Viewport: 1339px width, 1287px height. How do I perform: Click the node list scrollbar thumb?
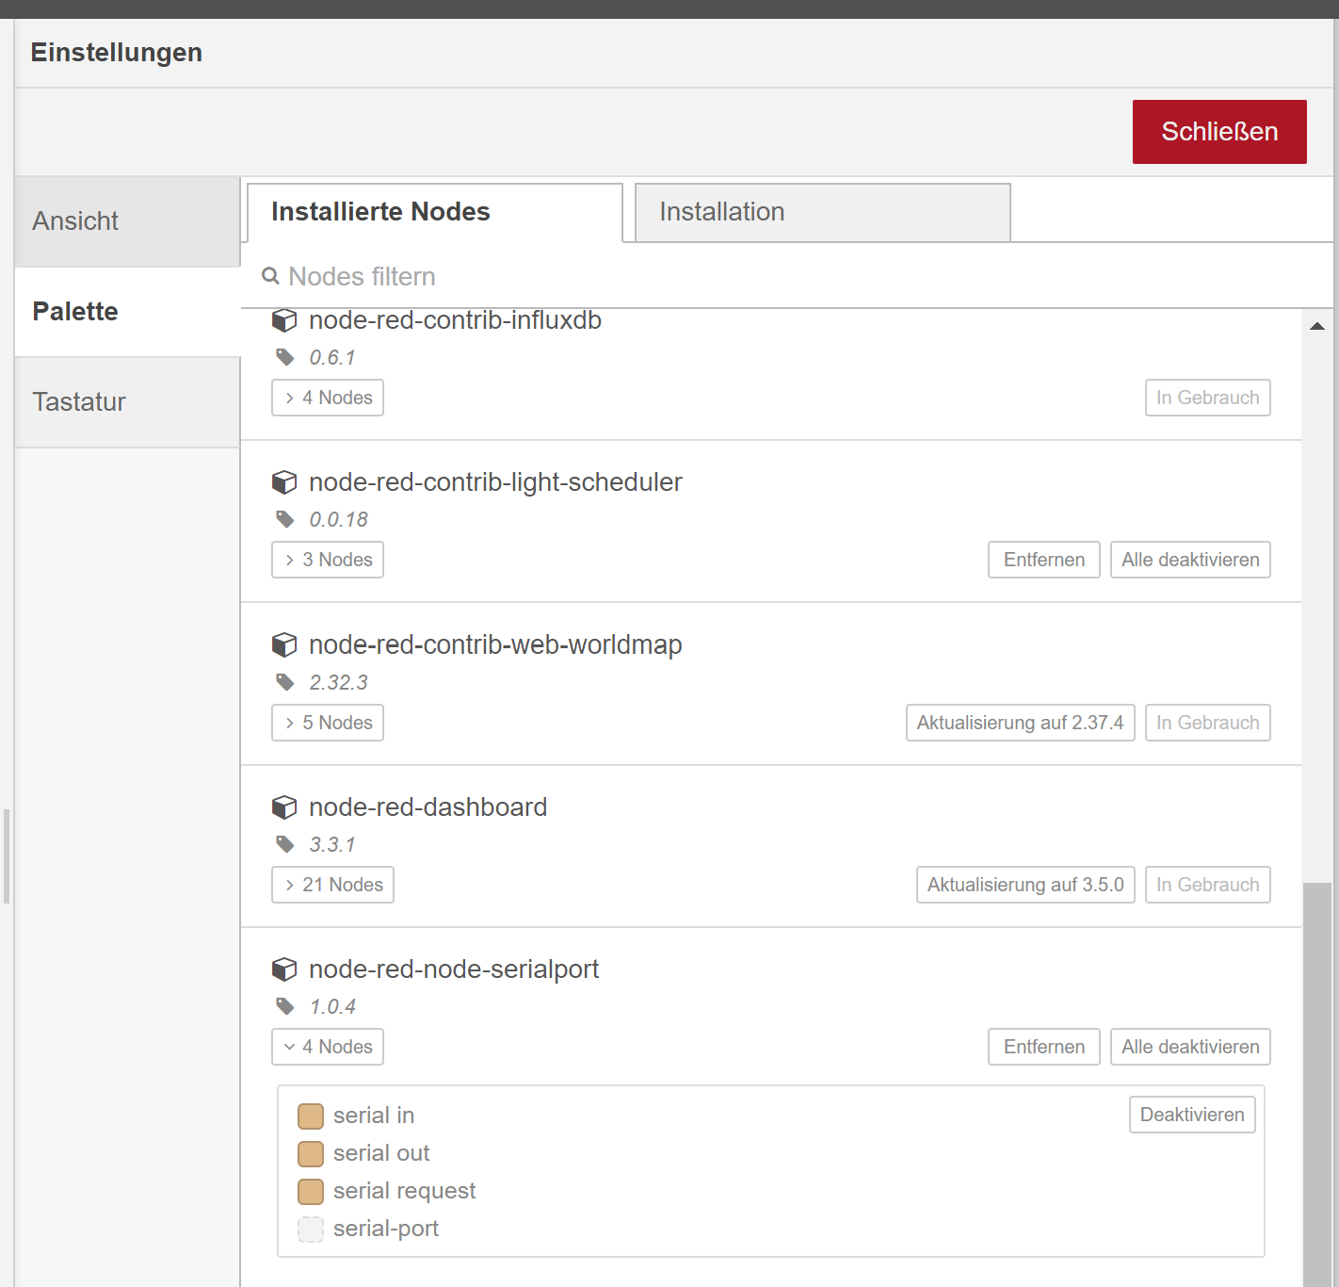1317,1083
